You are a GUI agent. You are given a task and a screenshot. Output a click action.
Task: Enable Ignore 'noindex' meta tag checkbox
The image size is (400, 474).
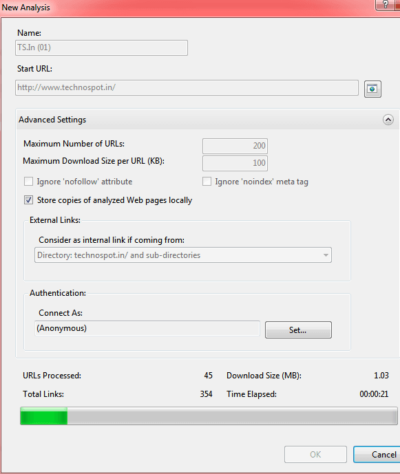click(x=207, y=182)
